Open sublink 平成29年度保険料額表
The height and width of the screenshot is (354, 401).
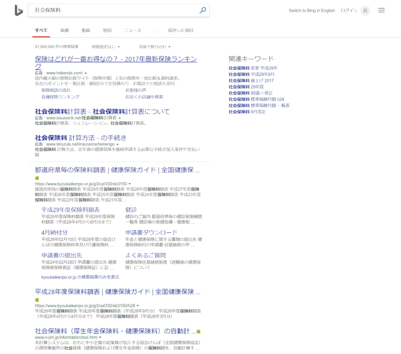pos(71,210)
